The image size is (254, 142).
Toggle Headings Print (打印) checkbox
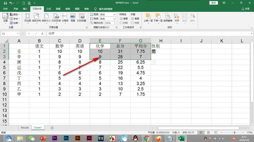132,23
